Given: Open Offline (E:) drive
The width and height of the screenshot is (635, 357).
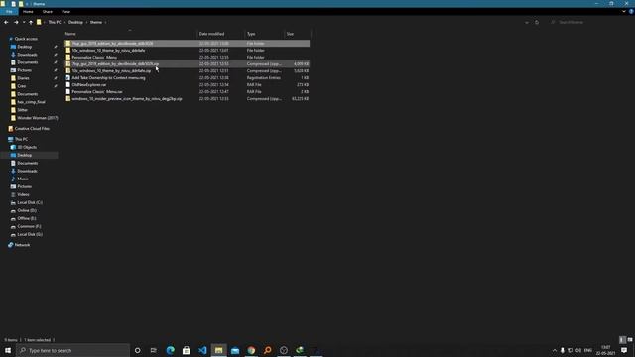Looking at the screenshot, I should (27, 218).
